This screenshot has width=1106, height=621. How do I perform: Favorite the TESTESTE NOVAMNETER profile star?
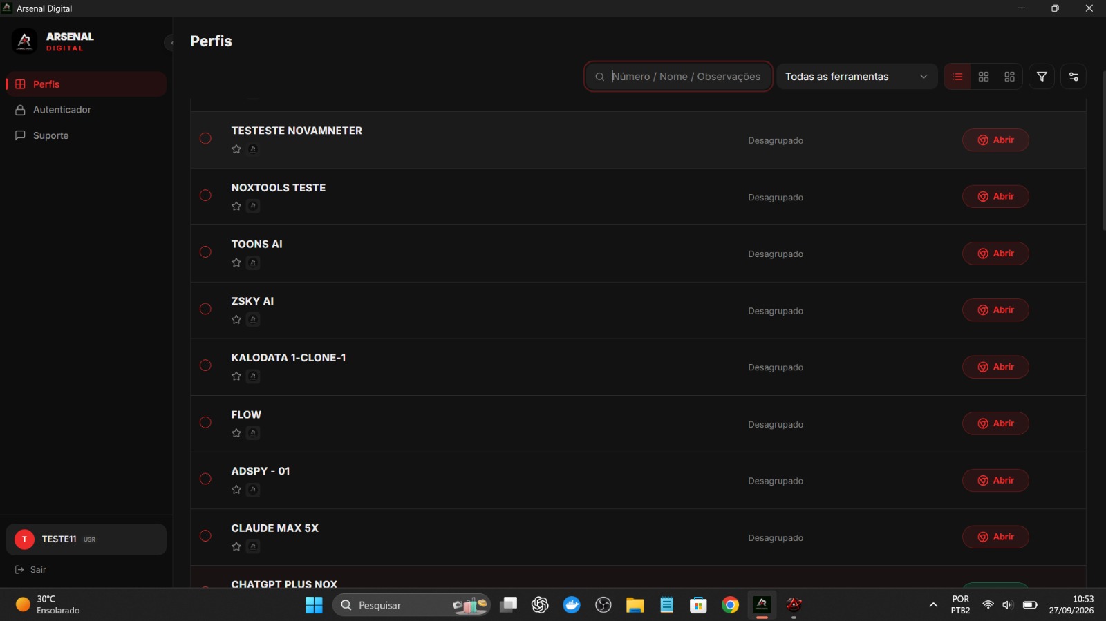tap(236, 149)
